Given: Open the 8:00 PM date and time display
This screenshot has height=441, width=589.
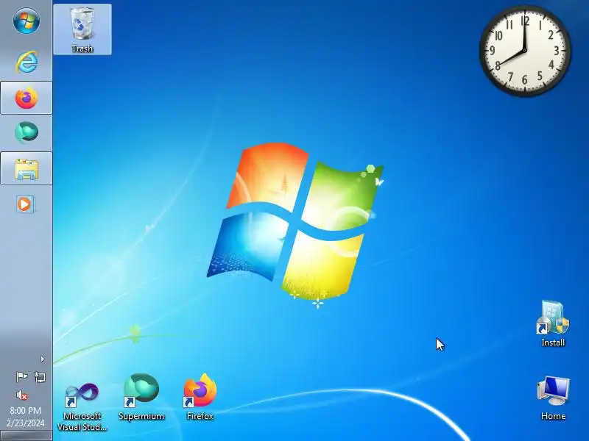Looking at the screenshot, I should pyautogui.click(x=26, y=417).
